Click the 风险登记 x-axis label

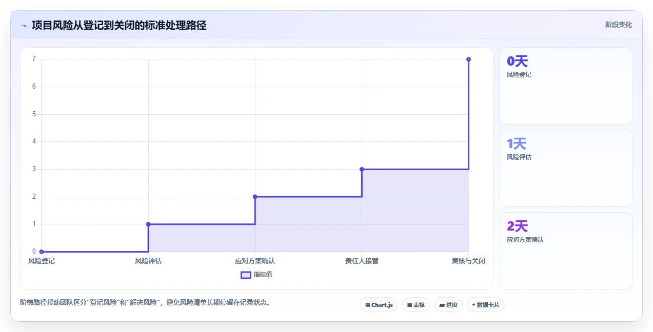click(x=42, y=261)
